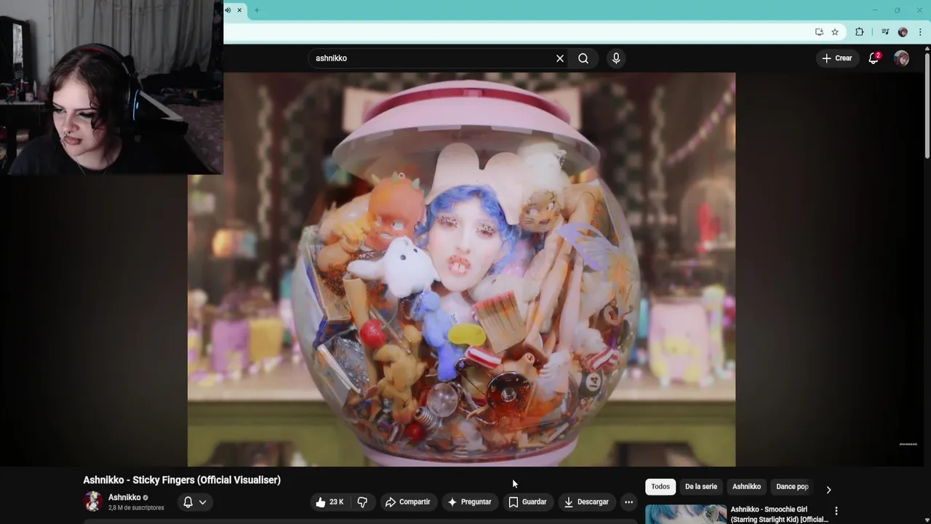Click the magnifier search button

[583, 58]
